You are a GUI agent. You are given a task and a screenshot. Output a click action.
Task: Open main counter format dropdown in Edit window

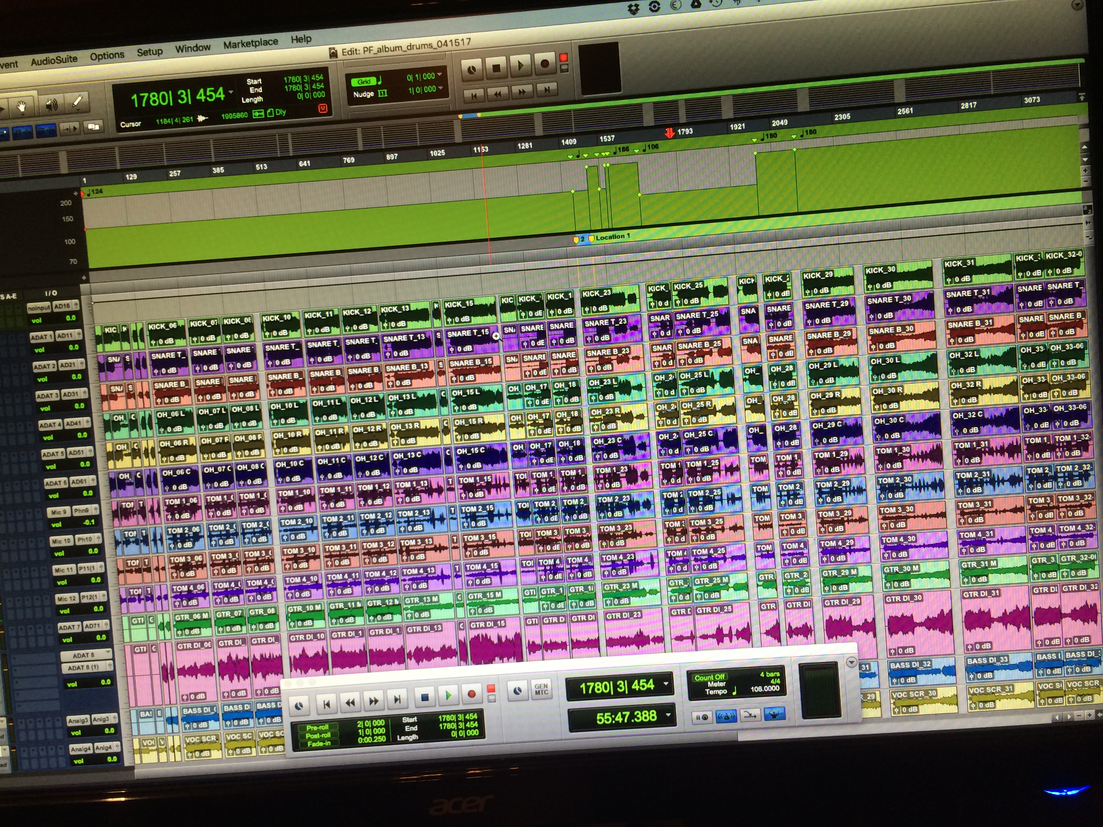(x=231, y=92)
